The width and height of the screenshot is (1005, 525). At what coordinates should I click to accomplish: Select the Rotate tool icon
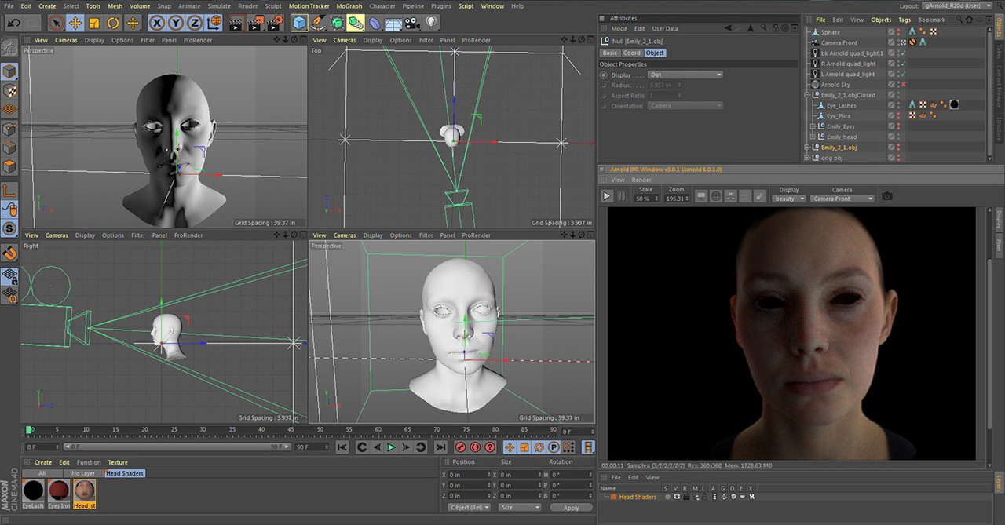click(x=114, y=23)
